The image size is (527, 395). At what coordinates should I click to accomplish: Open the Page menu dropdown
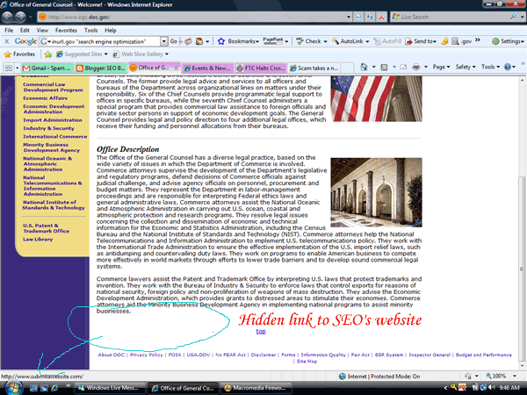pyautogui.click(x=441, y=67)
